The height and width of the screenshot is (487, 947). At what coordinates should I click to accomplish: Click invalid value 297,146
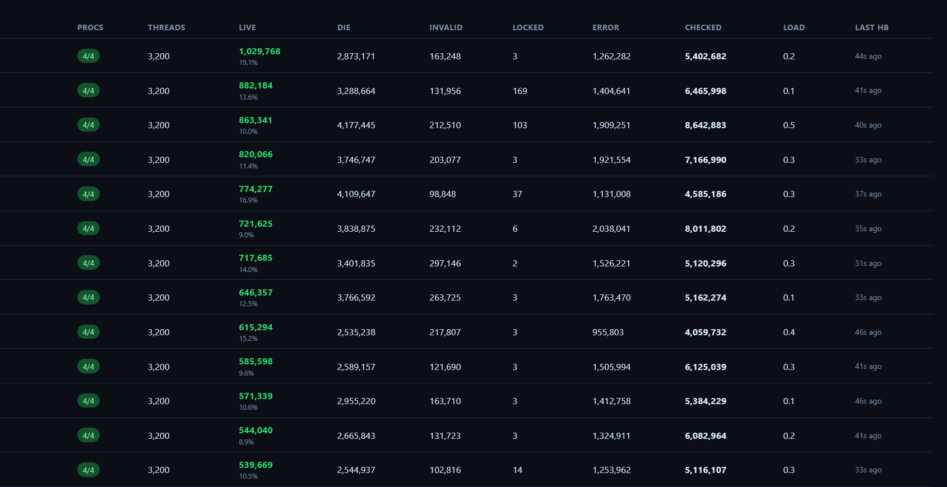[445, 264]
